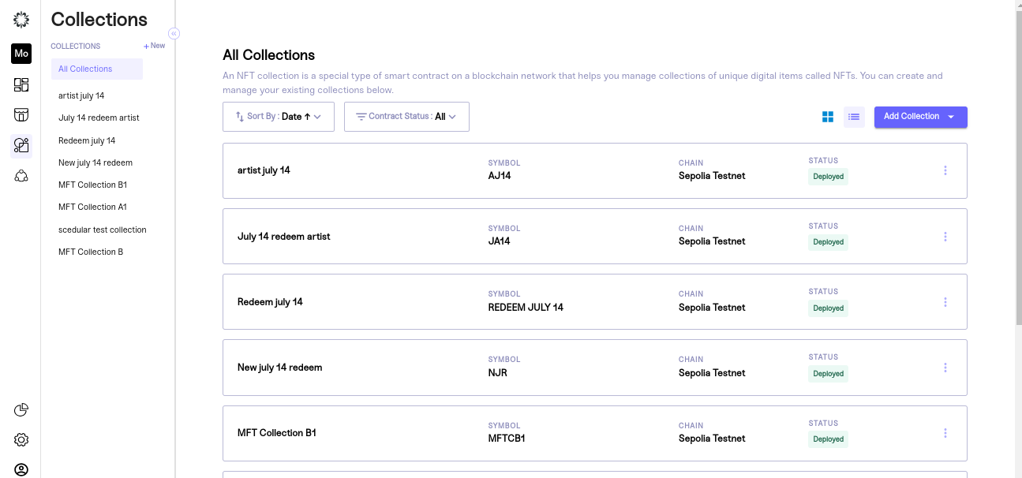Select Redeem july 14 in sidebar list
The height and width of the screenshot is (478, 1022).
coord(87,140)
